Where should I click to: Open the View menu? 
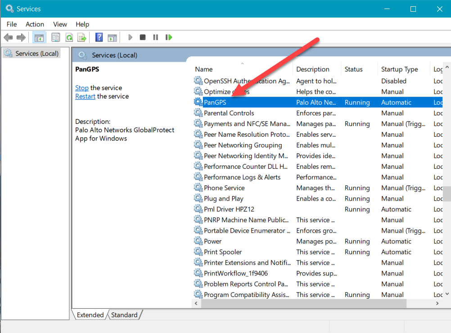tap(60, 24)
